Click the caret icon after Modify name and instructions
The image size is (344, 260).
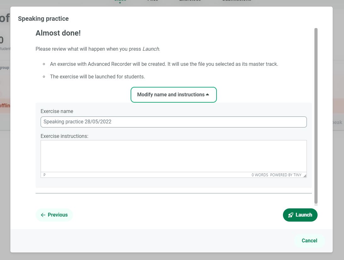point(207,94)
